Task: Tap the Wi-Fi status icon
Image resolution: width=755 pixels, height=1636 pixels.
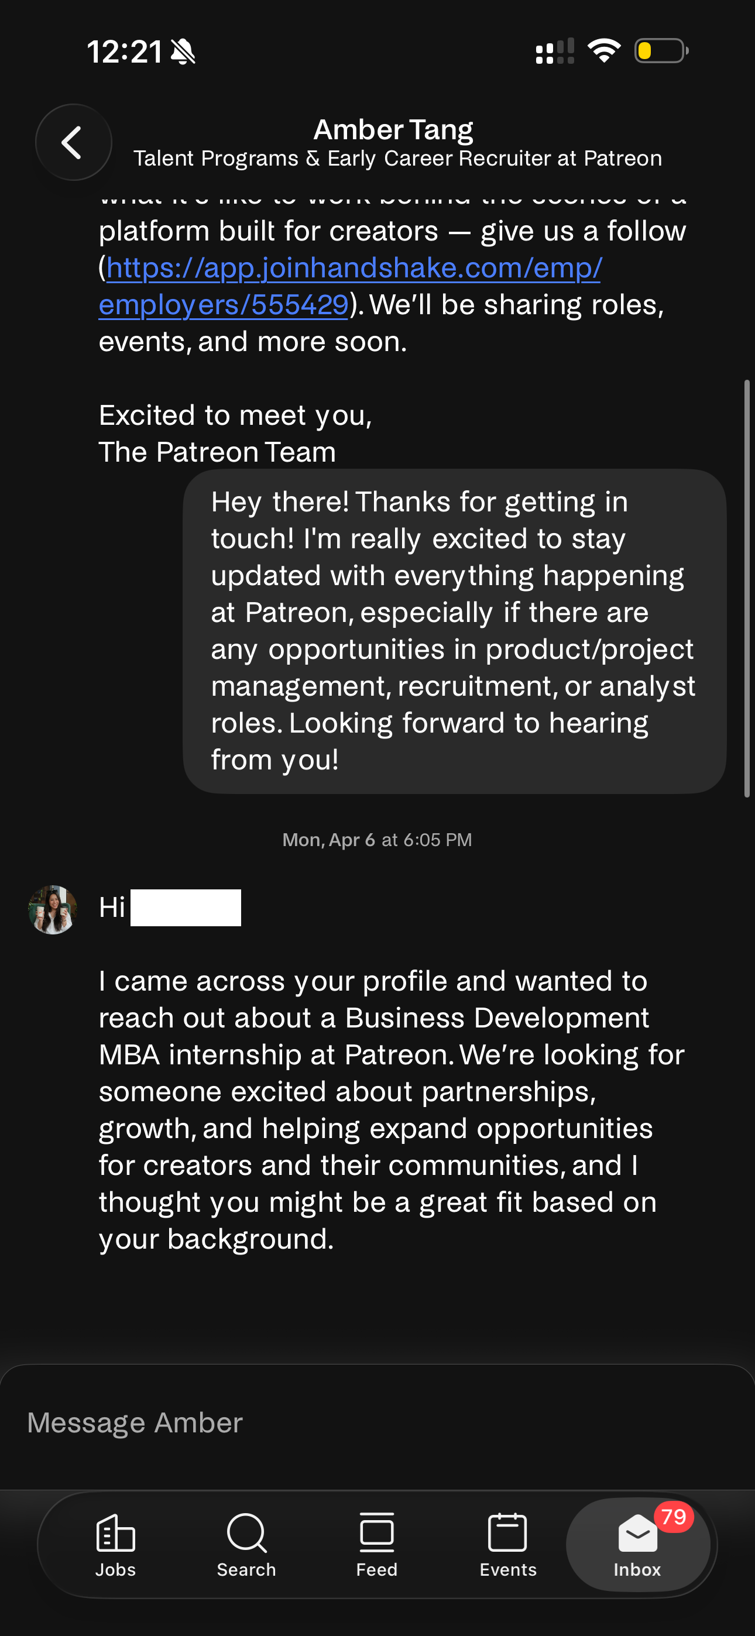Action: tap(604, 51)
